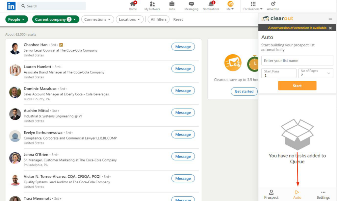The height and width of the screenshot is (201, 337).
Task: Open Evelyn Ilerhunmwuwa name link
Action: coord(43,133)
